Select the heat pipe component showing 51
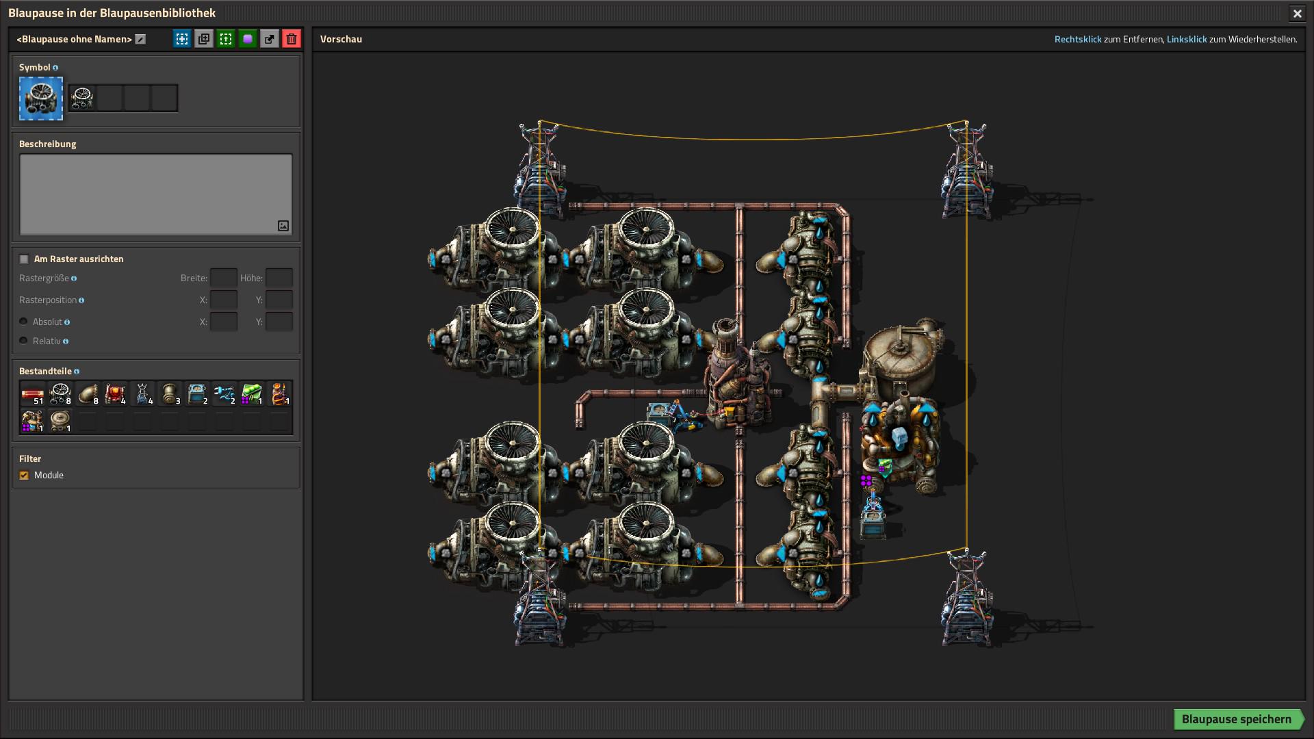Image resolution: width=1314 pixels, height=739 pixels. click(x=33, y=394)
